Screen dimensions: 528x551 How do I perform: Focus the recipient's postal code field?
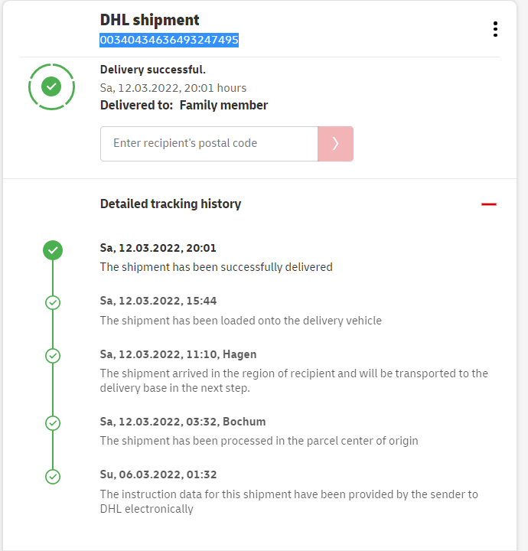[209, 144]
